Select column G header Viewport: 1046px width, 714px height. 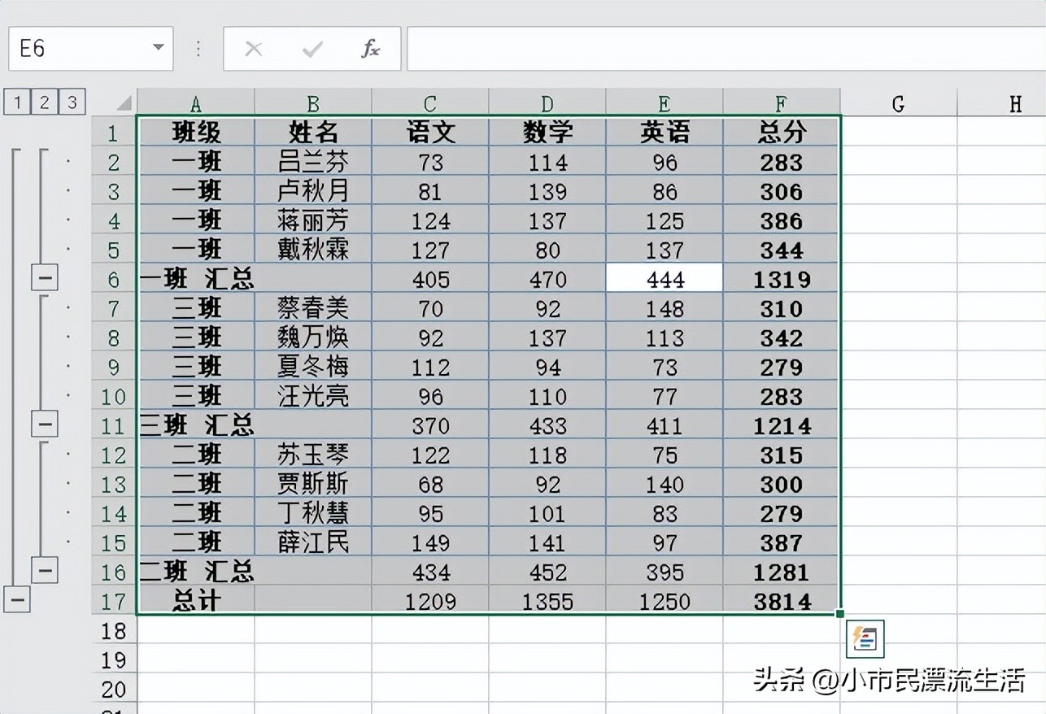coord(899,103)
